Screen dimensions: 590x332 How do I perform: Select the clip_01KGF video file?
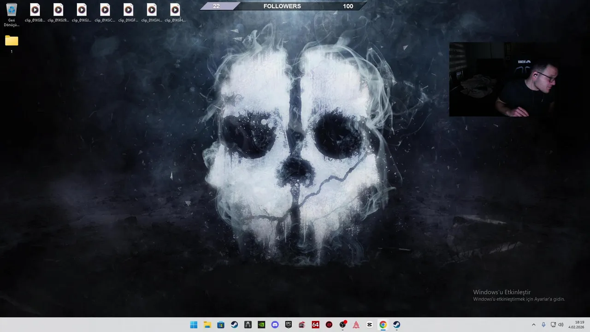[128, 13]
